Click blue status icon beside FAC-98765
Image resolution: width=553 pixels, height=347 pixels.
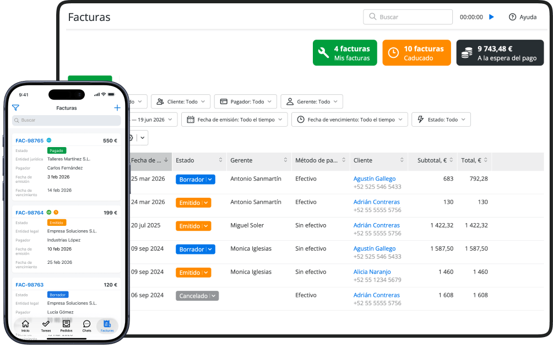click(x=49, y=140)
